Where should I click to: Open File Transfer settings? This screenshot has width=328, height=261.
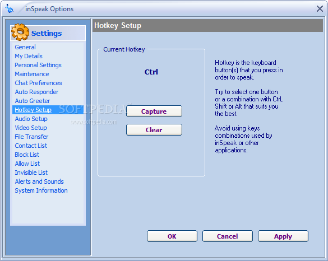(x=31, y=137)
